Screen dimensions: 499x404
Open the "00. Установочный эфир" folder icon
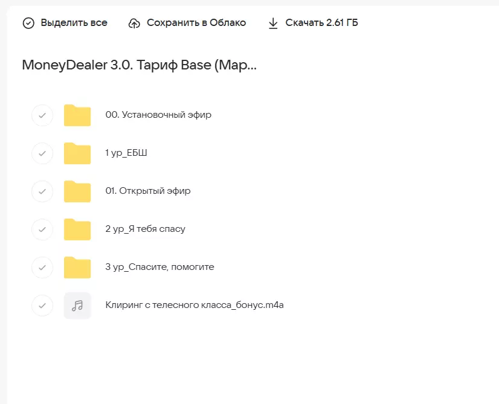(x=77, y=115)
